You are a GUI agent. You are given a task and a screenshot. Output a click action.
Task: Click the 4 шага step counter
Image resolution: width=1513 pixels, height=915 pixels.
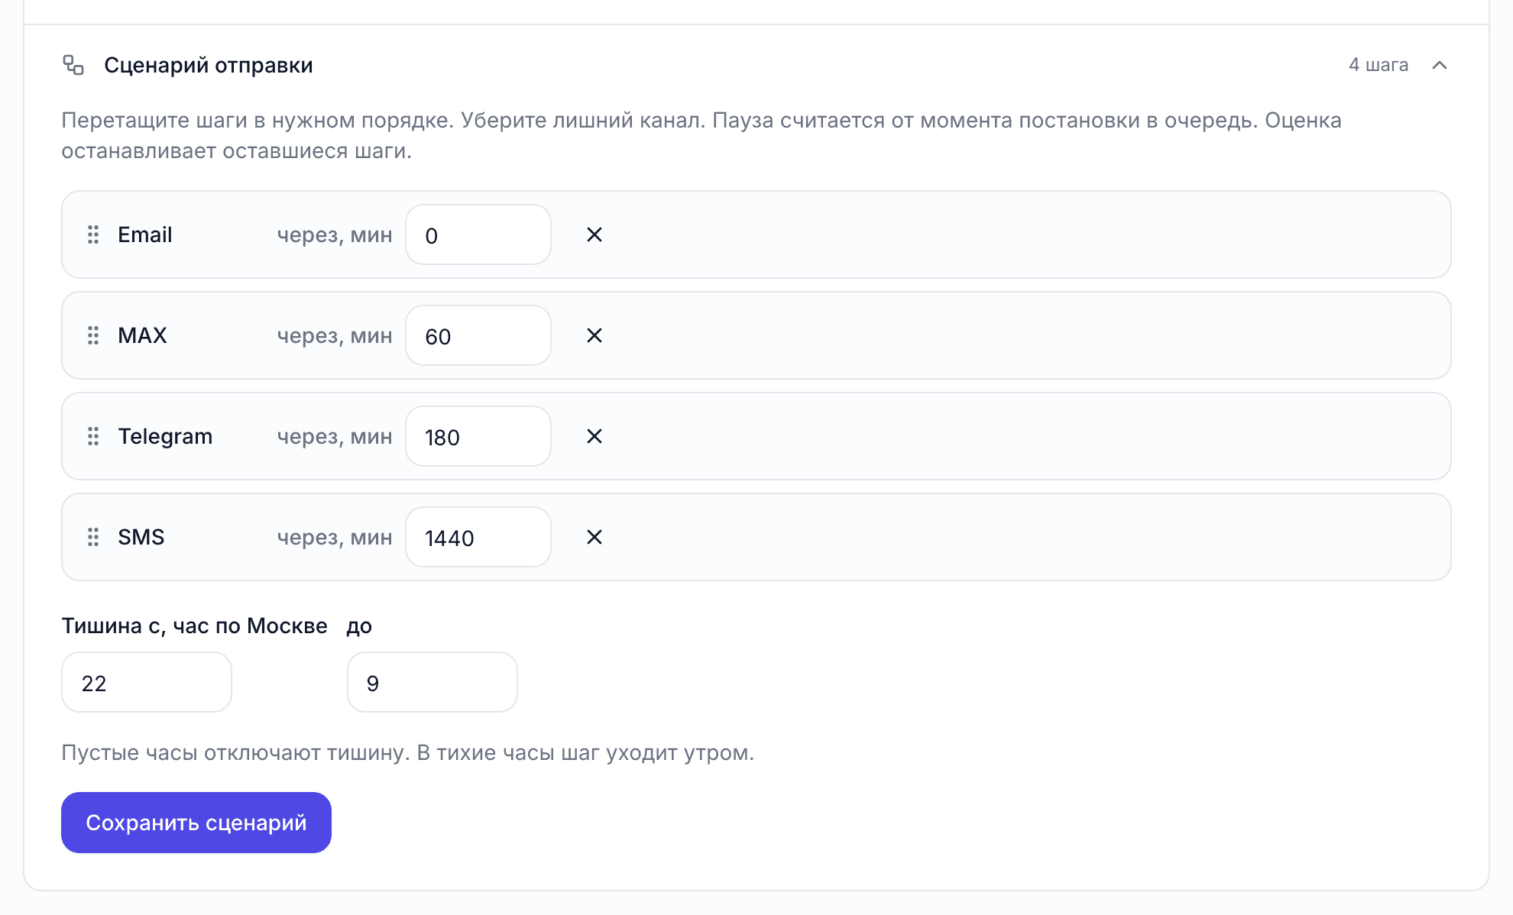click(1379, 65)
